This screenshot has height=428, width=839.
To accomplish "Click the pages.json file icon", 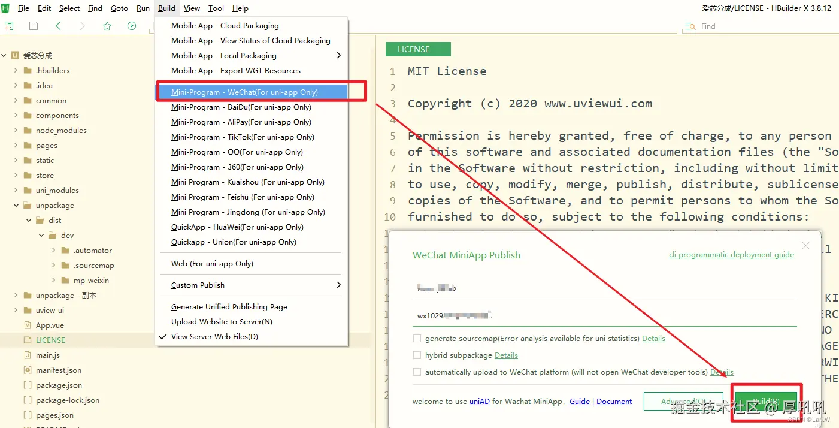I will point(28,415).
